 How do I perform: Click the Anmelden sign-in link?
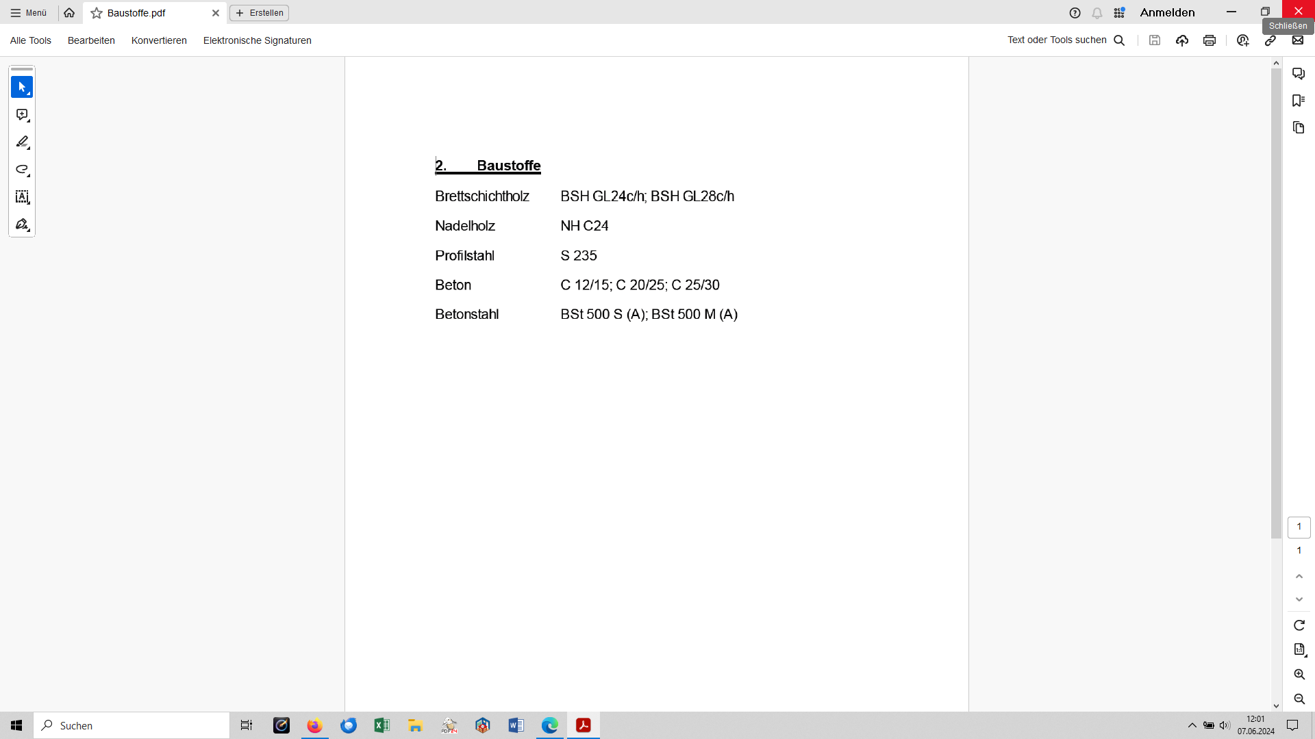coord(1167,13)
